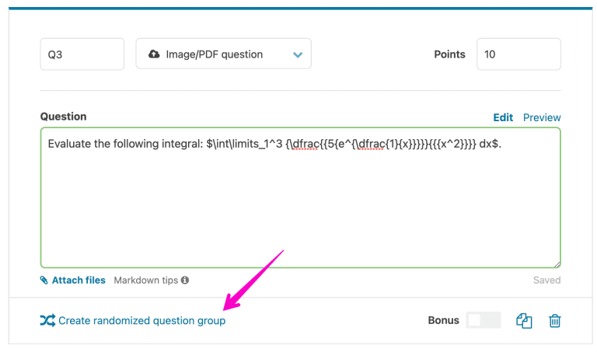This screenshot has height=352, width=597.
Task: Click the Q3 question title field
Action: click(82, 54)
